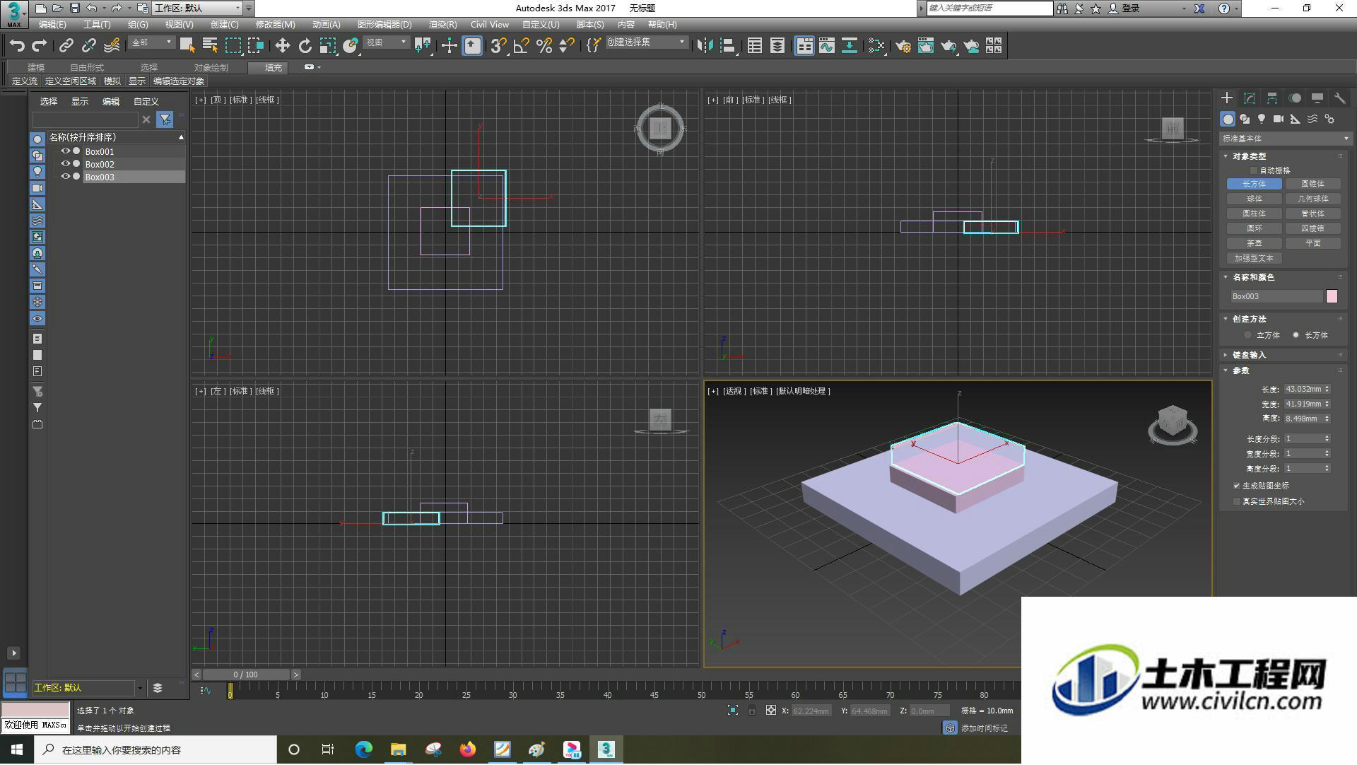
Task: Open the pink object color swatch
Action: click(1332, 296)
